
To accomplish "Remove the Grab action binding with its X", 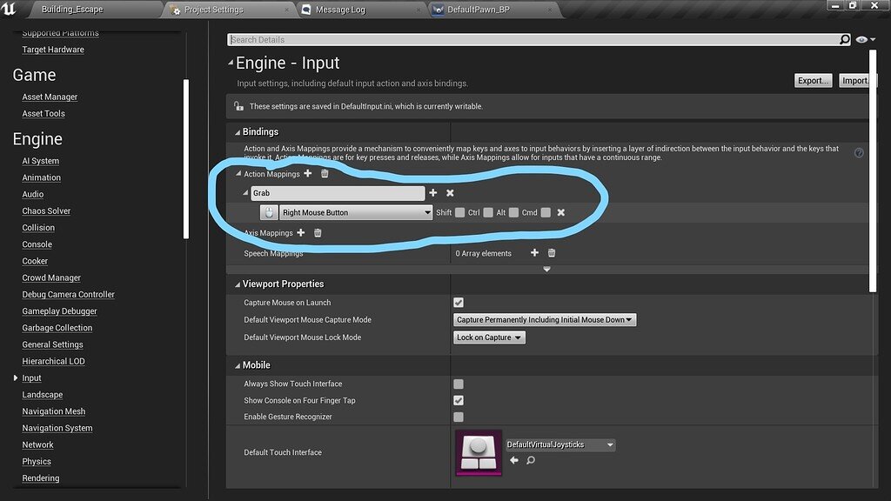I will [x=449, y=192].
